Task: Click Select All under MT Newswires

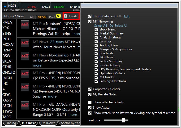Action: point(101,26)
